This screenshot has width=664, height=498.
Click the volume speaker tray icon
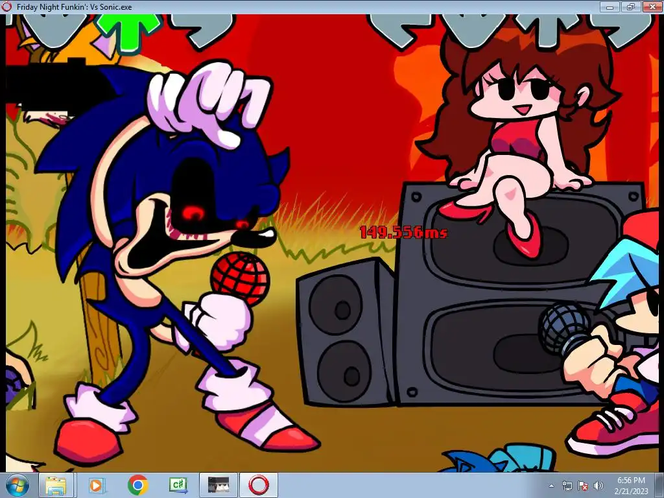click(x=599, y=486)
